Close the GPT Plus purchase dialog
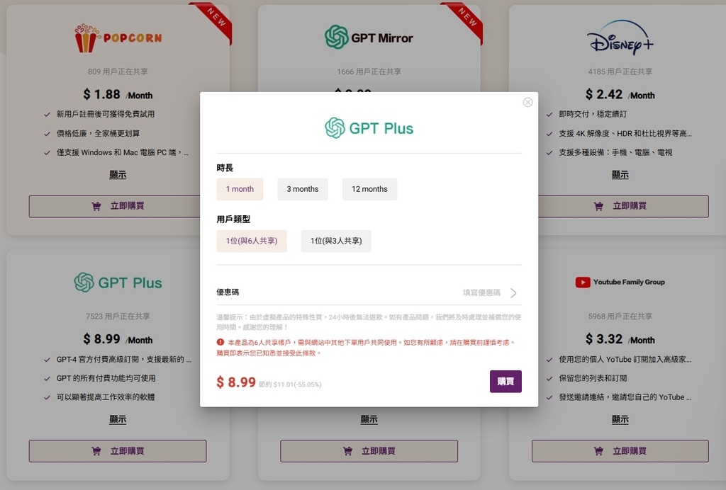The height and width of the screenshot is (490, 726). click(x=527, y=102)
